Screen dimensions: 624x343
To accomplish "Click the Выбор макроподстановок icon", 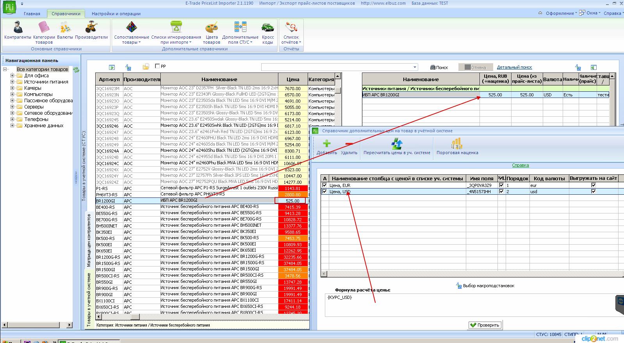I will pos(459,286).
